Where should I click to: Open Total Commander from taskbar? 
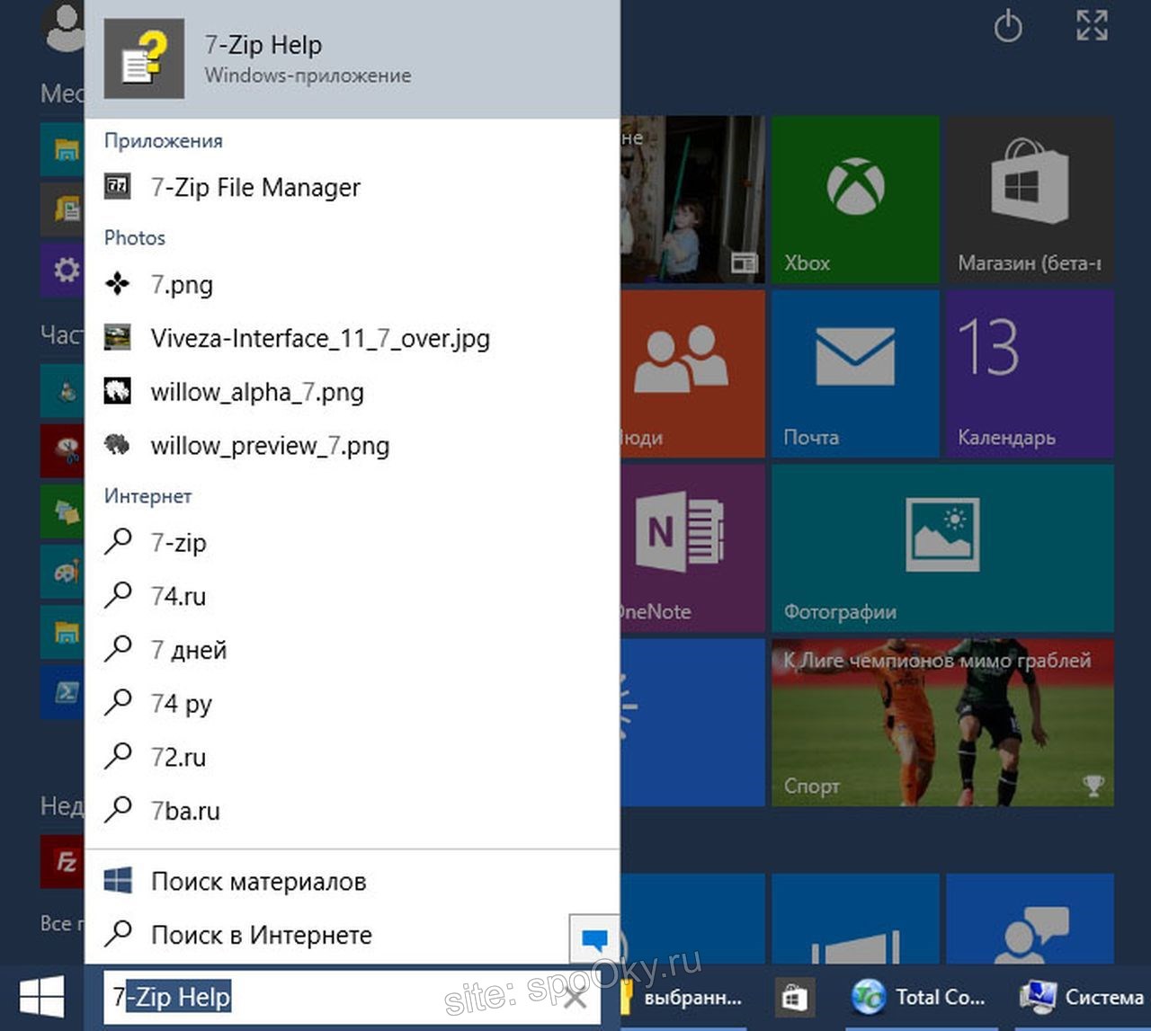click(x=918, y=997)
